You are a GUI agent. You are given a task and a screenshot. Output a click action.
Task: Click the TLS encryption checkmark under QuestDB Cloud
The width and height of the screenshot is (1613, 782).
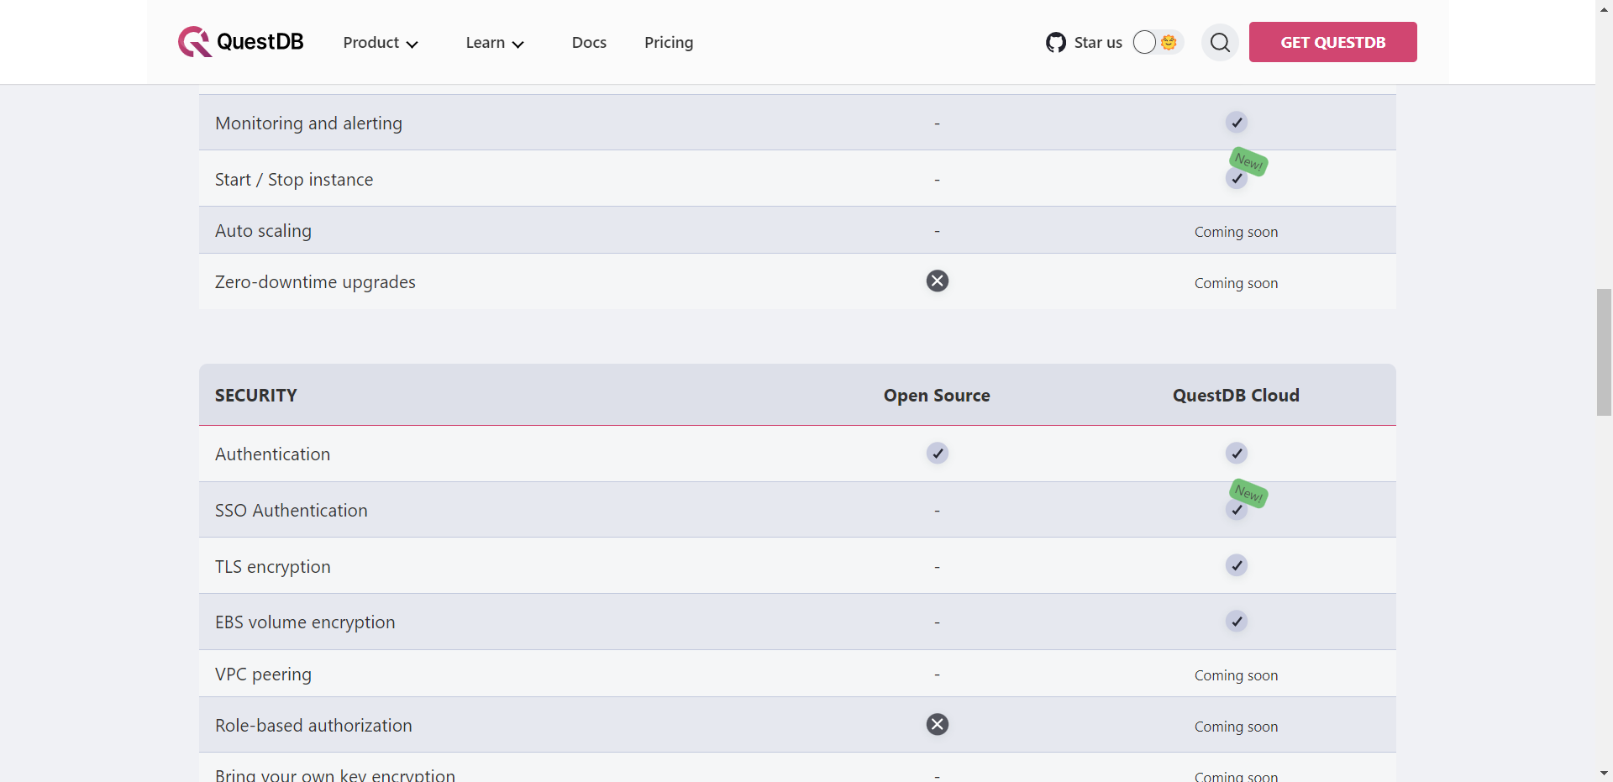(1236, 565)
